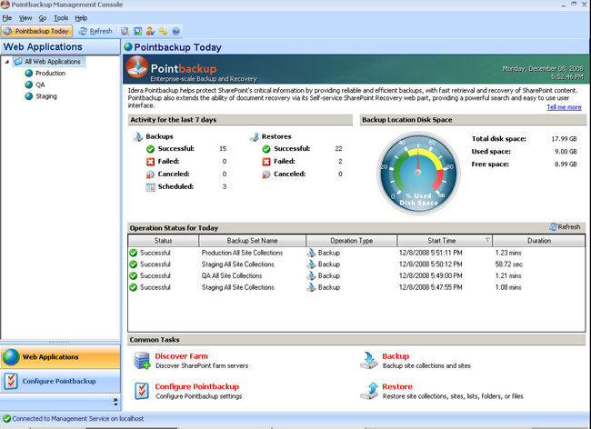Click the Pointbackup Today toolbar button
The height and width of the screenshot is (429, 591).
pos(36,31)
